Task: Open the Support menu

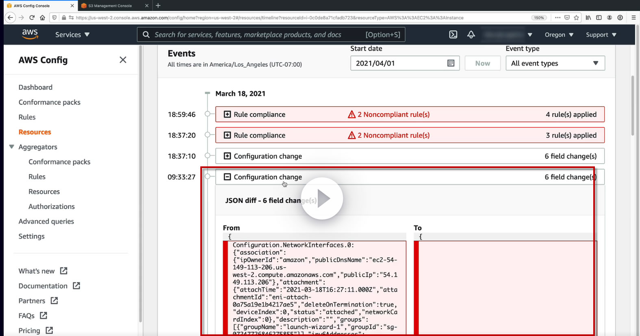Action: click(601, 34)
